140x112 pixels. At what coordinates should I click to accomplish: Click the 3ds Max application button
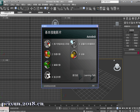point(1,3)
